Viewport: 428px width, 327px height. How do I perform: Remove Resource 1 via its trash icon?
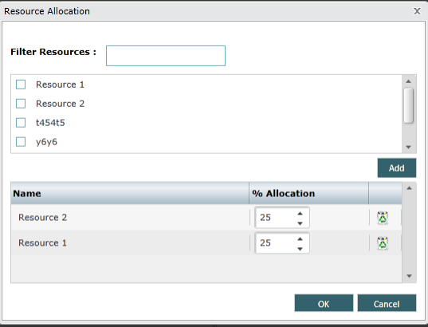[383, 243]
